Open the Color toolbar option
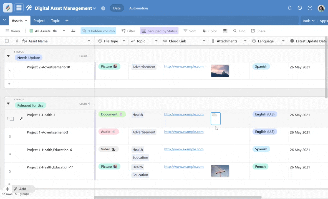This screenshot has height=199, width=328. 210,31
